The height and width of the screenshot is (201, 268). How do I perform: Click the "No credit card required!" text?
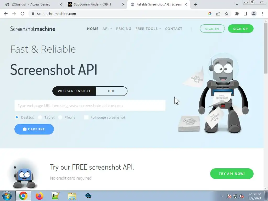click(x=71, y=178)
